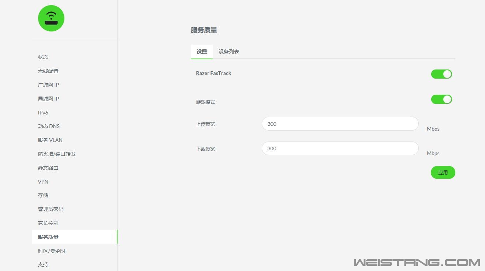Focus the 上传带宽 input field
485x271 pixels.
[340, 124]
